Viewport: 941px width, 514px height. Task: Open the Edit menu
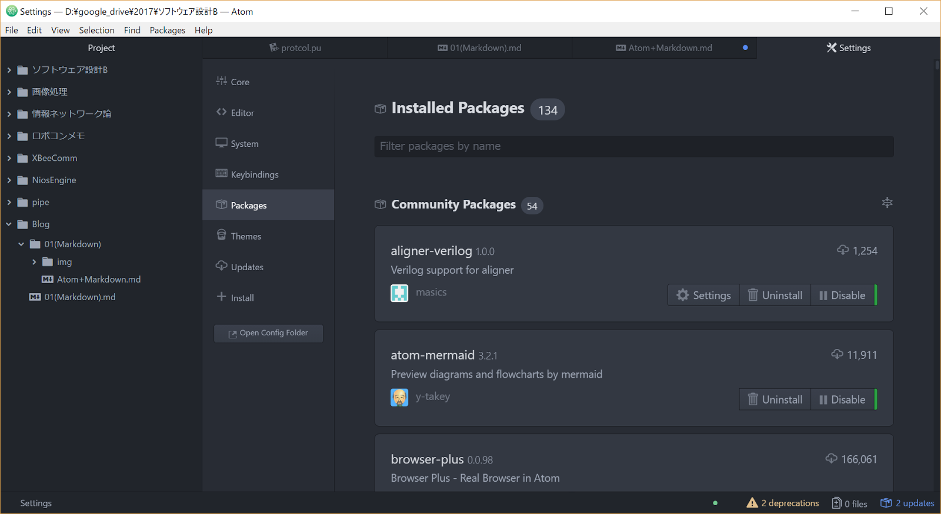[x=34, y=30]
